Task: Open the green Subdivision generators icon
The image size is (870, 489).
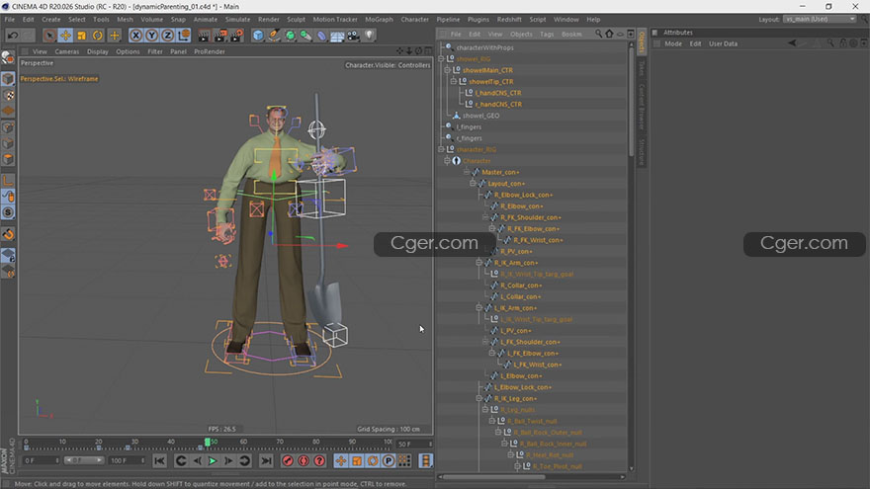Action: (x=290, y=36)
